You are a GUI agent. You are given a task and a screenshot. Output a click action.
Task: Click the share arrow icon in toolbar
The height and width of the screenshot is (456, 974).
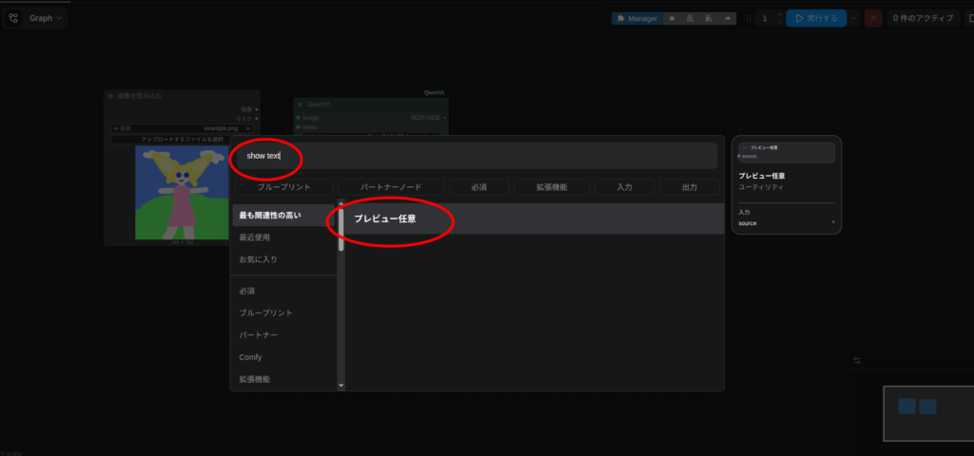728,18
